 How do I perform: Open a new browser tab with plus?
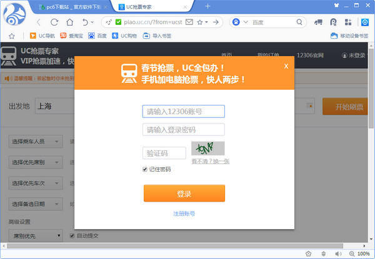[207, 6]
